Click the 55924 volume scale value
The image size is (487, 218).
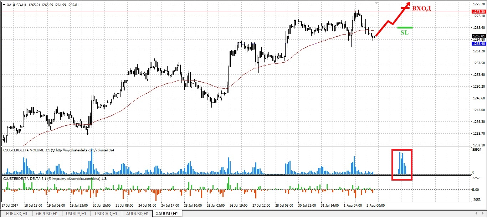point(478,150)
